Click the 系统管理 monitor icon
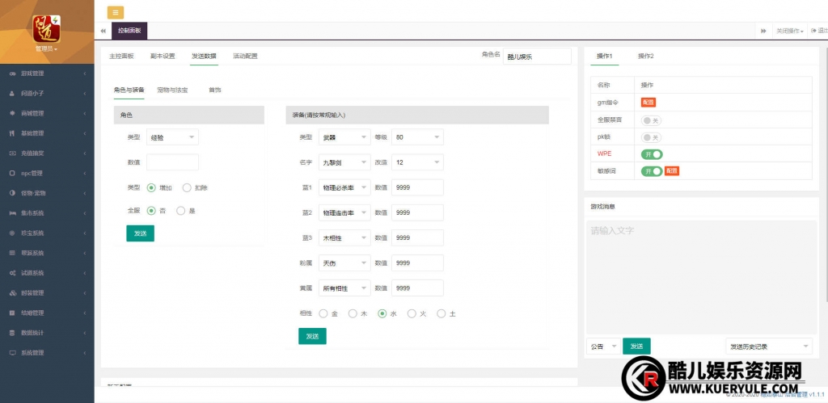Image resolution: width=828 pixels, height=403 pixels. pyautogui.click(x=11, y=353)
